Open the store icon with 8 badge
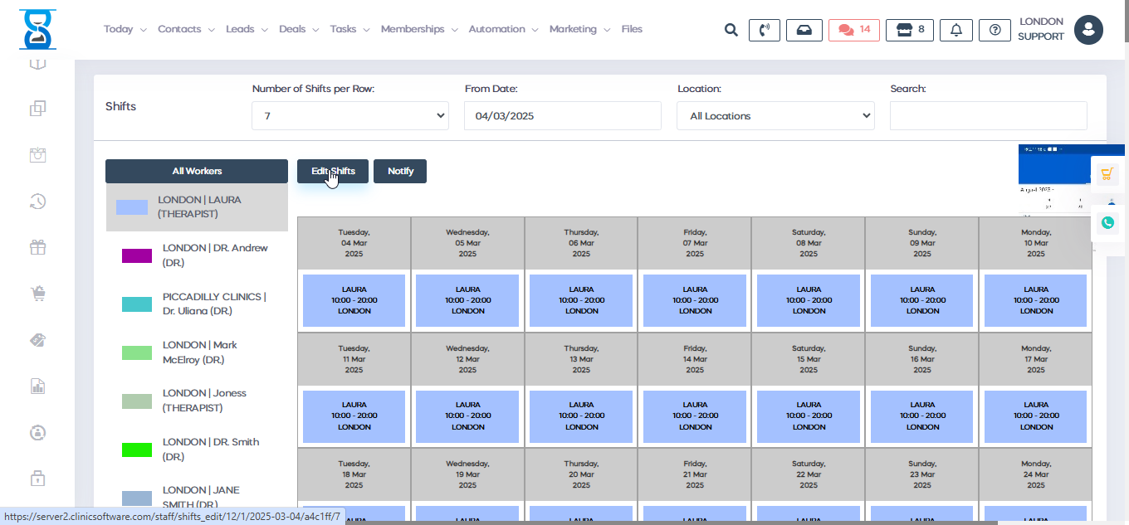1129x525 pixels. (x=909, y=30)
